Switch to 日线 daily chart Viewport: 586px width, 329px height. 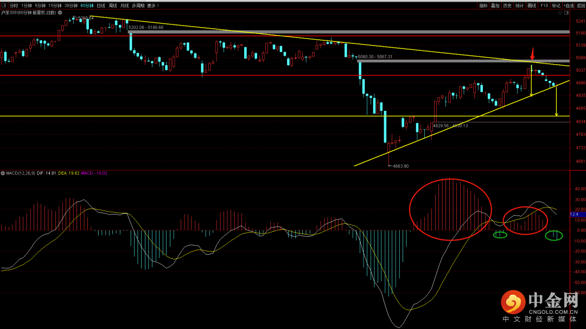[x=101, y=5]
